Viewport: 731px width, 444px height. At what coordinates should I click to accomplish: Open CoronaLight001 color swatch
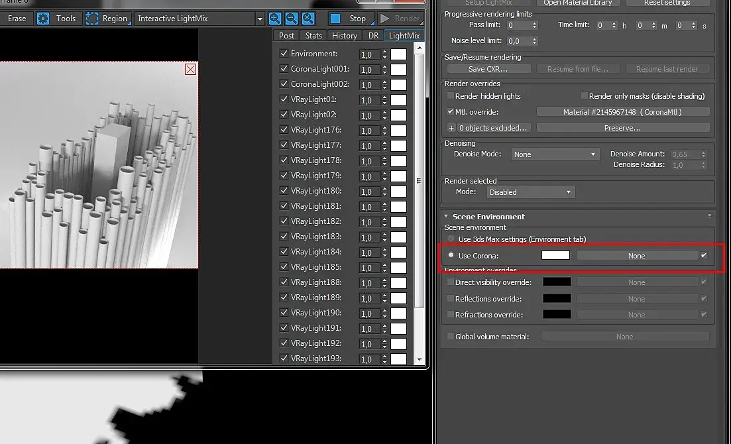tap(398, 70)
